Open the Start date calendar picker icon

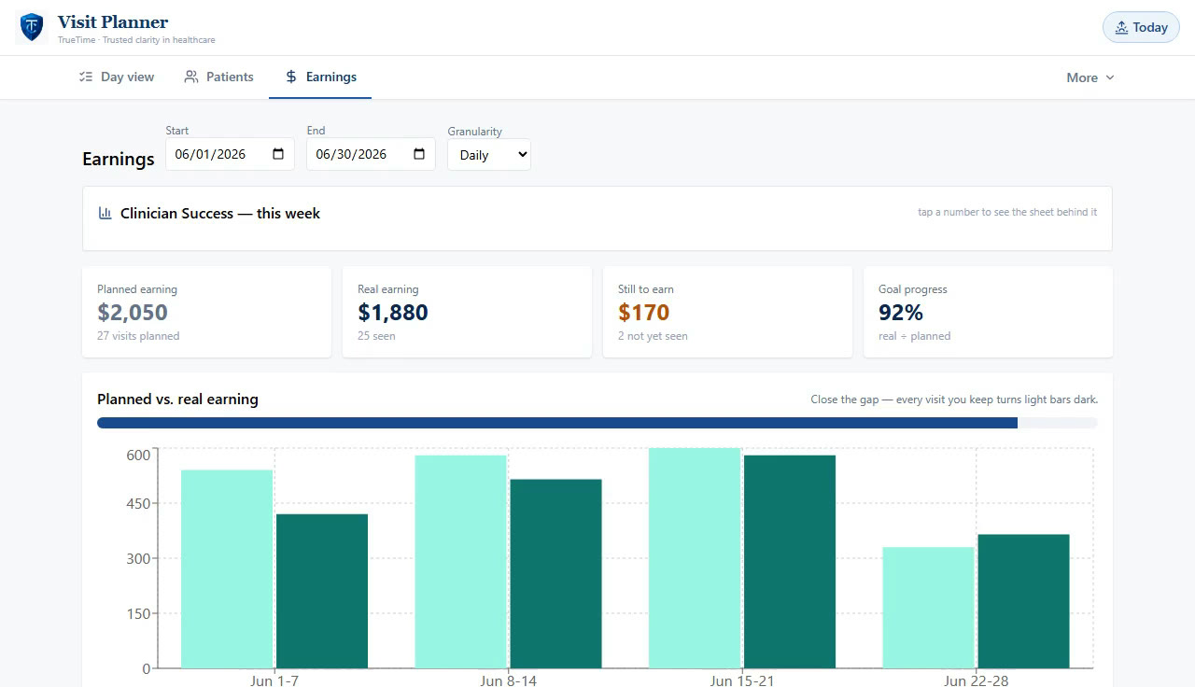(278, 154)
